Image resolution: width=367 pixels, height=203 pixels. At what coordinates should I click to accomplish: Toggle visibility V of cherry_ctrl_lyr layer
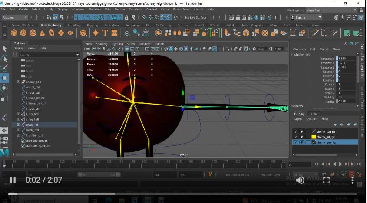296,131
